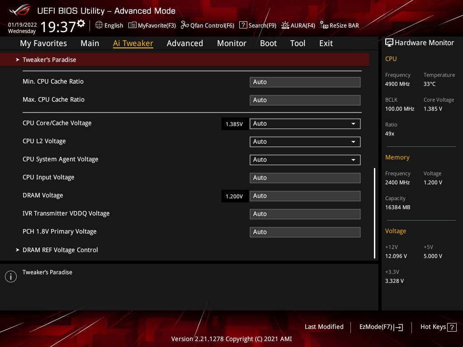The width and height of the screenshot is (463, 347).
Task: Open the Tool tab
Action: (x=298, y=43)
